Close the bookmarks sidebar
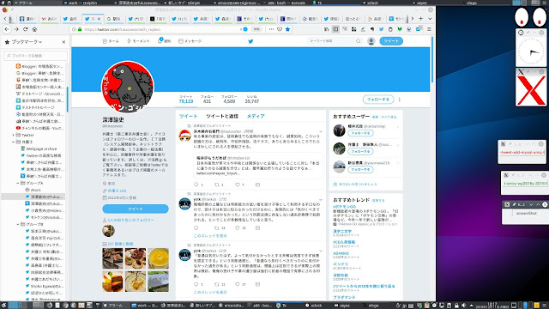Screen dimensions: 549x309 coord(63,42)
